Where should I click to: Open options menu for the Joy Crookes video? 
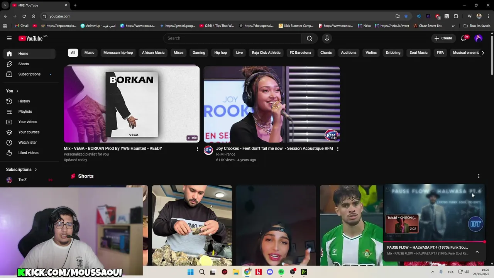point(338,149)
